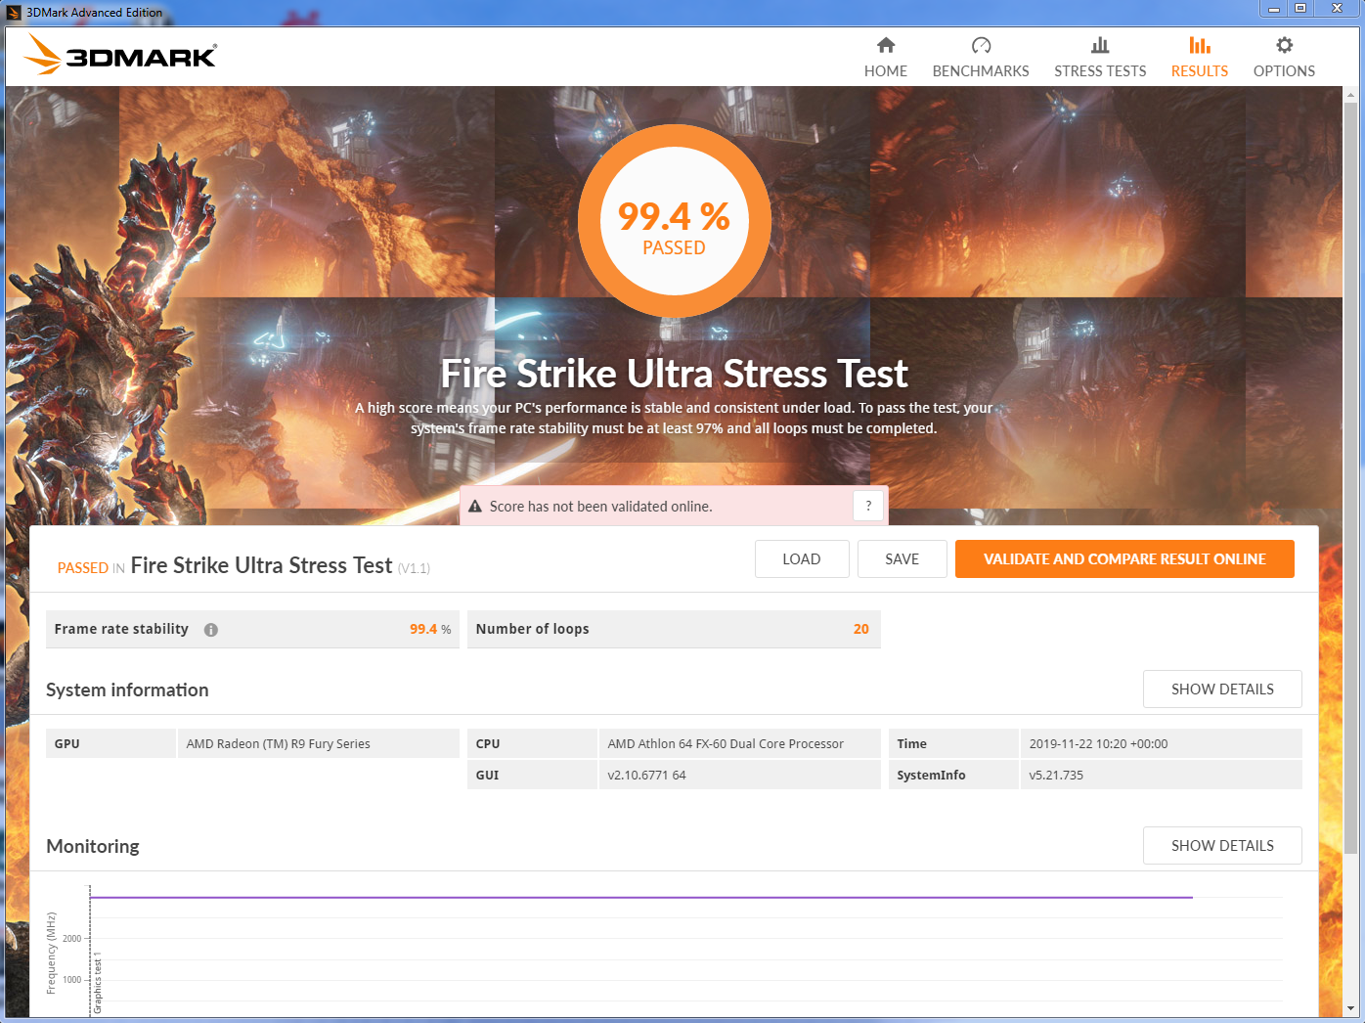
Task: Click the Fire Strike Ultra Stress Test banner title
Action: click(x=675, y=374)
